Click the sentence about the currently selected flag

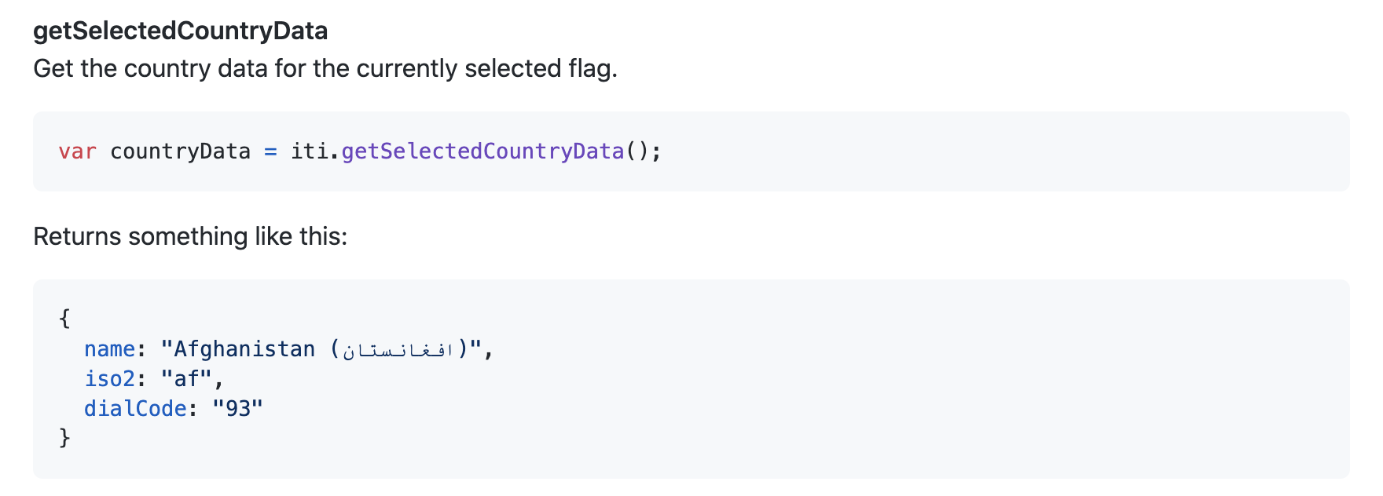click(325, 68)
